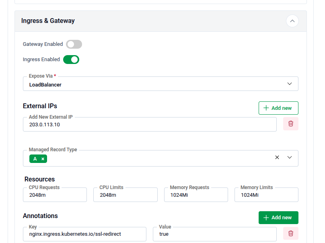Image resolution: width=325 pixels, height=243 pixels.
Task: Click the A record type tag
Action: click(x=35, y=159)
